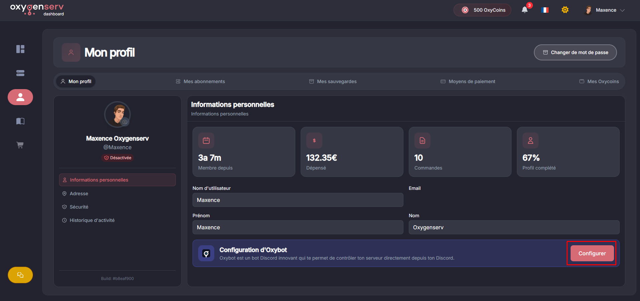
Task: Click the Désactivée status badge
Action: pos(117,158)
